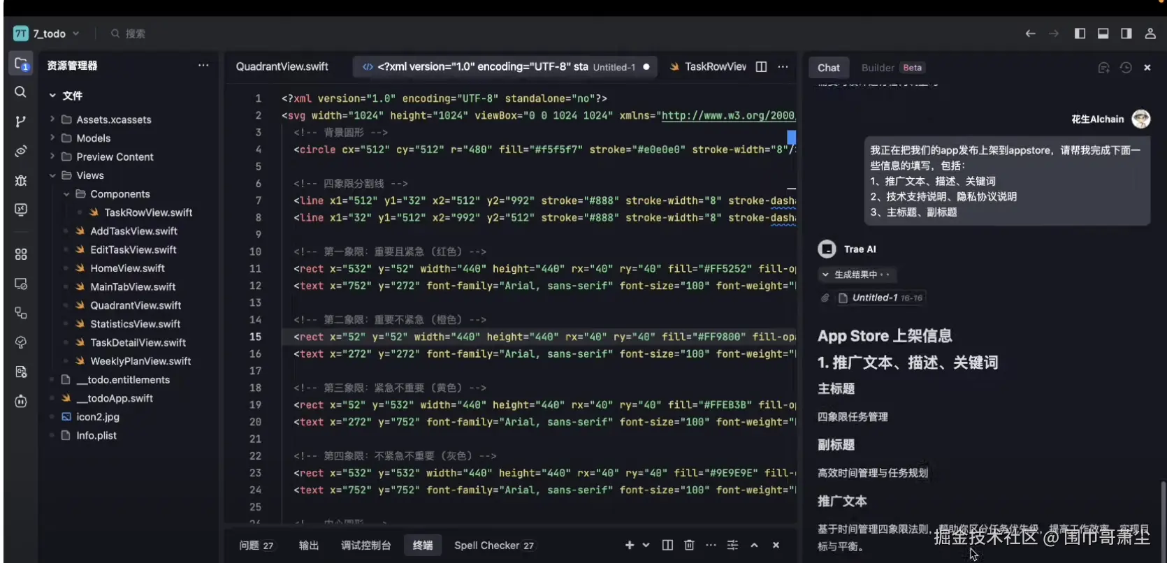Kill the terminal with the trash icon
Viewport: 1167px width, 563px height.
tap(689, 545)
